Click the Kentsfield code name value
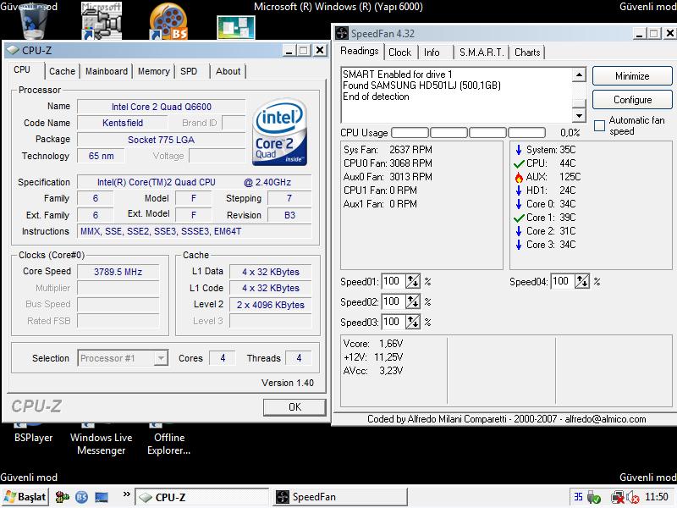Screen dimensions: 677x508 (x=123, y=123)
